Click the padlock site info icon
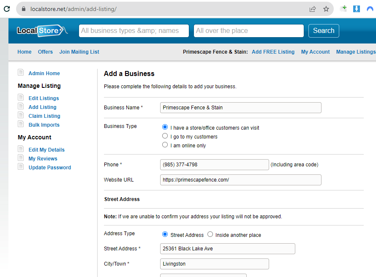Screen dimensions: 376x277 [24, 9]
